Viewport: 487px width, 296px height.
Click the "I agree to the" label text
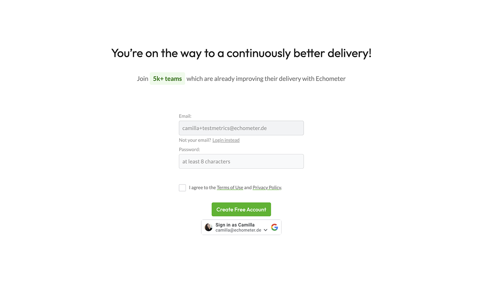202,187
